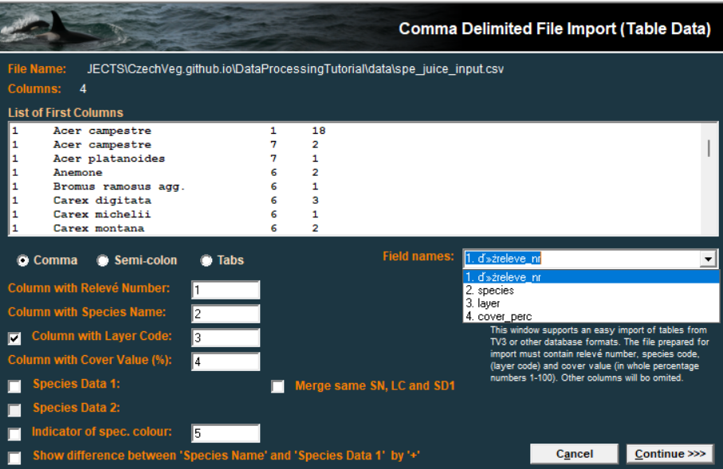Click the Column with Species Name field
The image size is (723, 469).
226,314
